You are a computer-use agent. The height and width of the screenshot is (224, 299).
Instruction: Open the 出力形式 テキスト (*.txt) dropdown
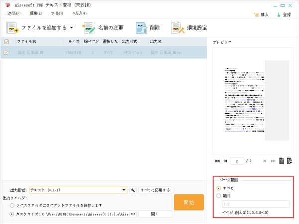[78, 190]
